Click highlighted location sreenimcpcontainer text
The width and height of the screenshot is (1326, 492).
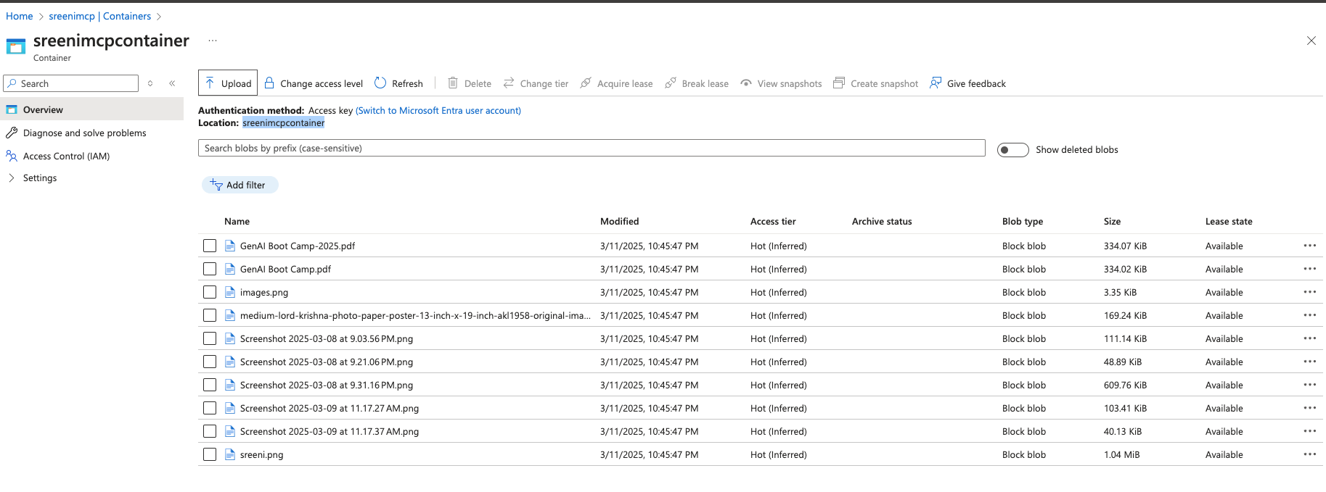coord(283,122)
